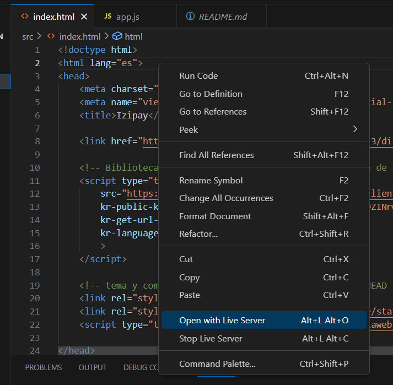Select the src breadcrumb segment
The image size is (393, 385).
(x=28, y=36)
